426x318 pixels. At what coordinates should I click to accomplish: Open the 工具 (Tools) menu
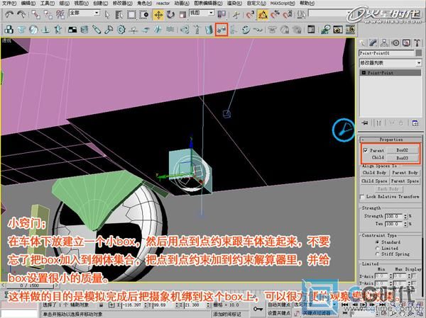pos(48,4)
